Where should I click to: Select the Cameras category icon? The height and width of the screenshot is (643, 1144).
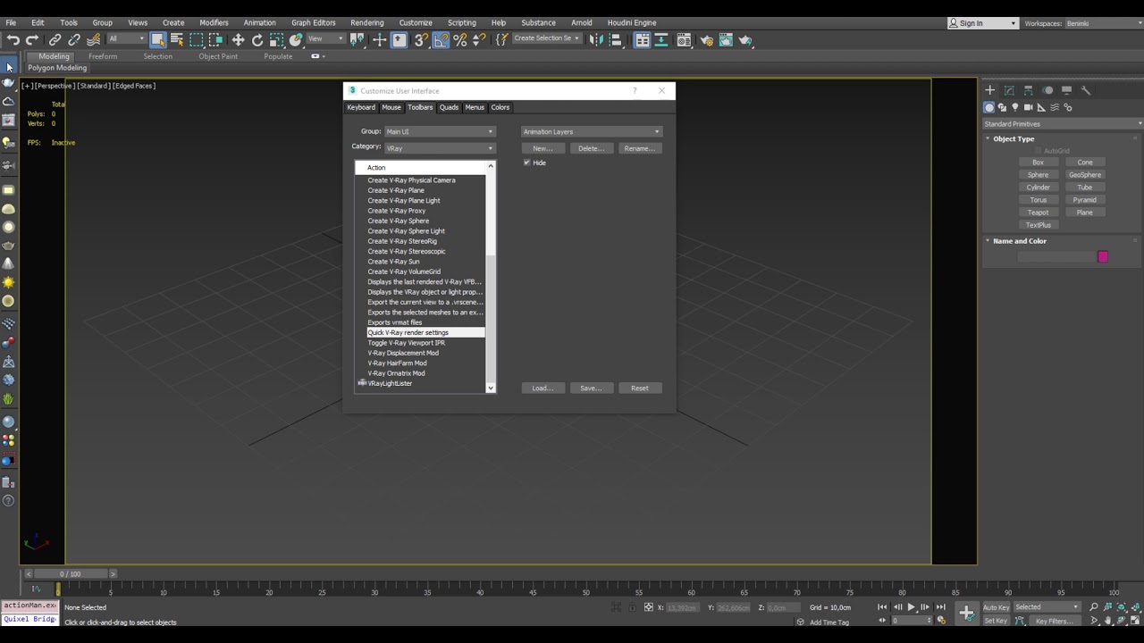(1028, 107)
